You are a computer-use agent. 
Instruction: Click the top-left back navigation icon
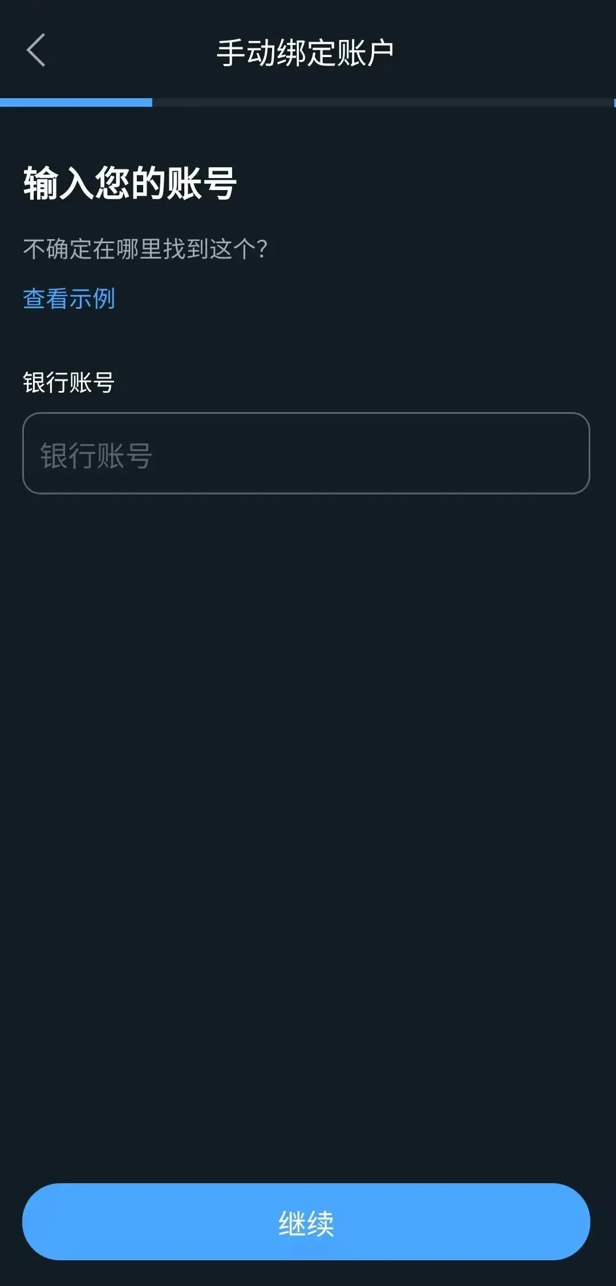coord(36,50)
